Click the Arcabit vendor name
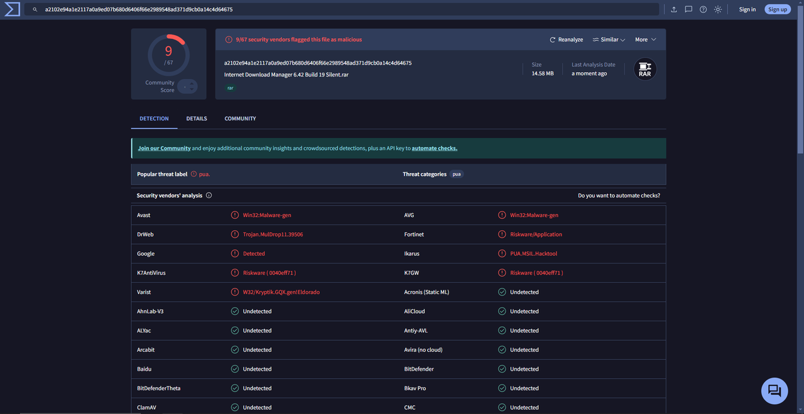This screenshot has width=804, height=414. tap(146, 350)
